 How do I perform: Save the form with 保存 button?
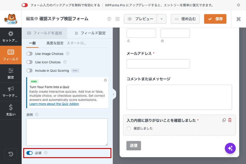click(x=215, y=19)
